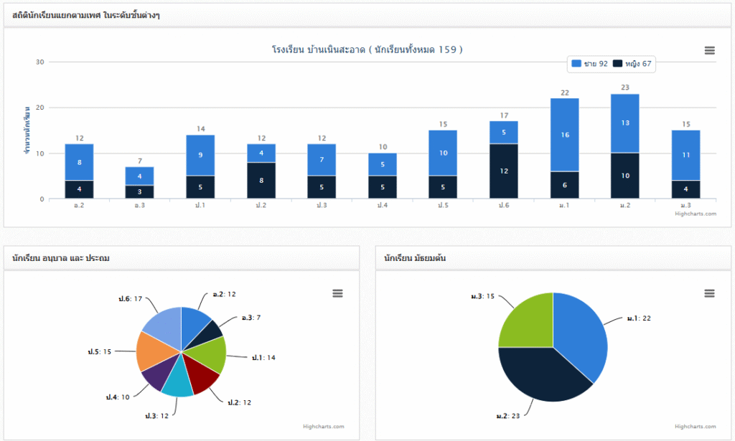Open the primary pie chart context menu

pos(337,293)
